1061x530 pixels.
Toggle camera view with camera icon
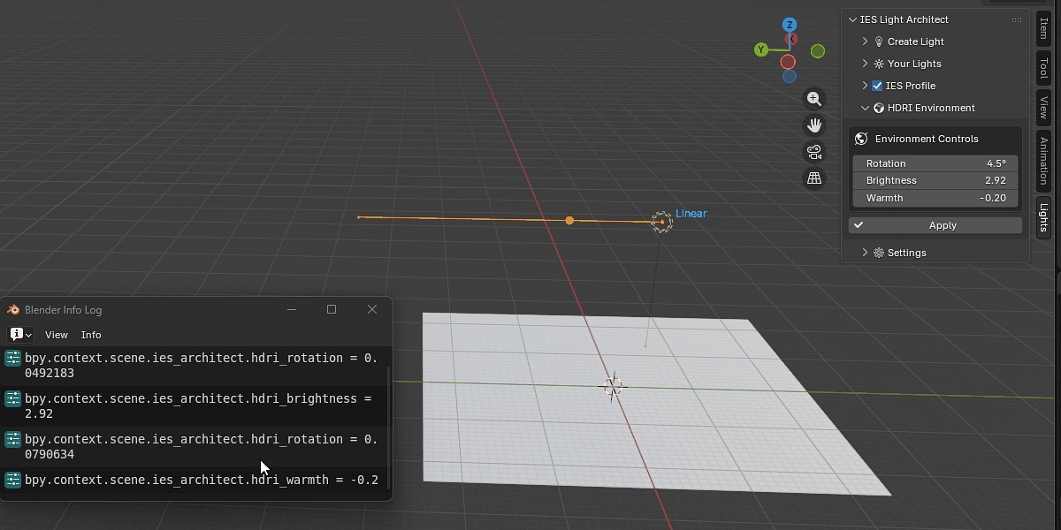[x=814, y=152]
